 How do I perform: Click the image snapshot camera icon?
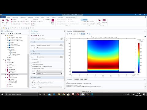[x=88, y=34]
